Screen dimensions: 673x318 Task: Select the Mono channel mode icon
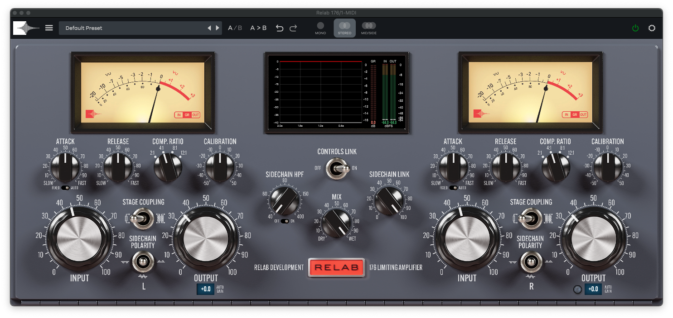click(320, 26)
